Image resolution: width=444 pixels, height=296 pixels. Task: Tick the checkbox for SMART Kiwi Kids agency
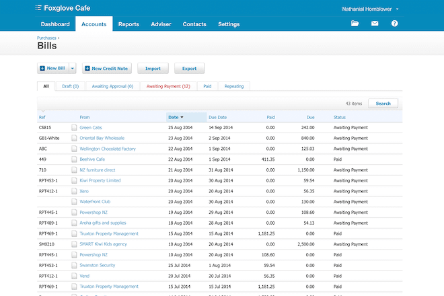74,244
